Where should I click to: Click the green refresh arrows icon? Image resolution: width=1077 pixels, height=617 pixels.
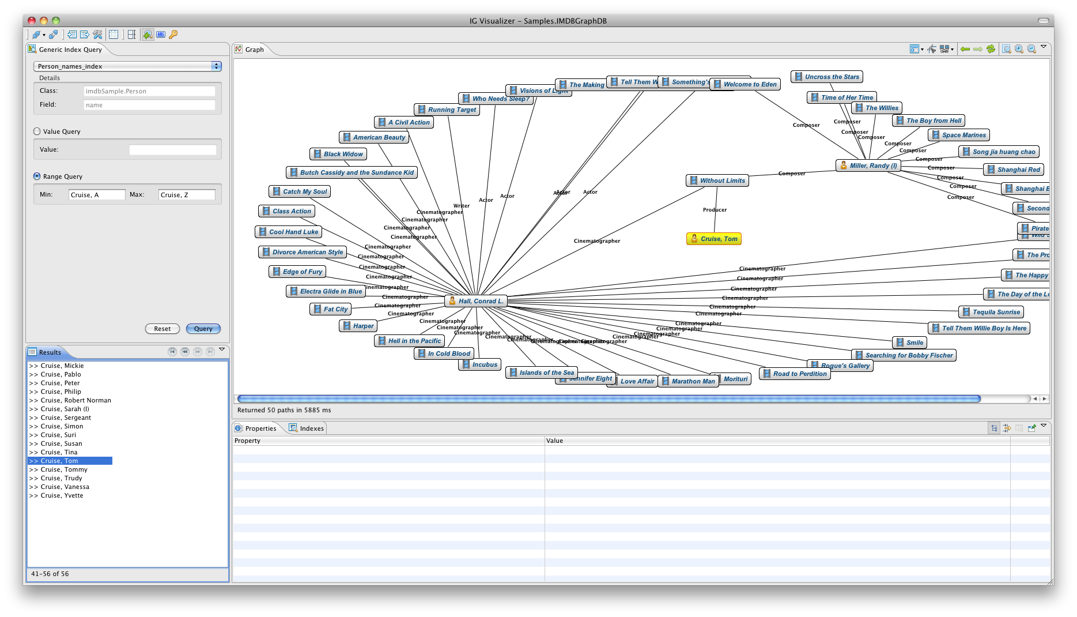click(991, 50)
